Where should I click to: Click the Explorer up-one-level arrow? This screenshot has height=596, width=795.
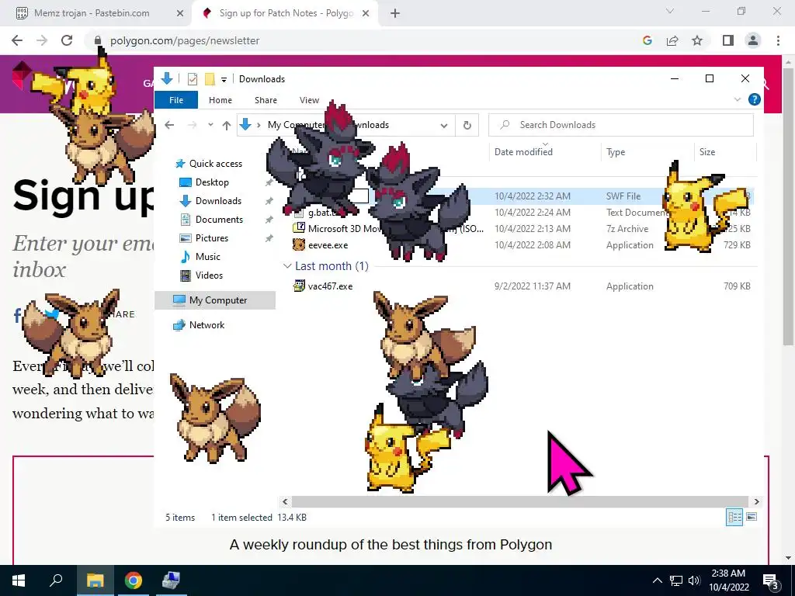coord(227,125)
